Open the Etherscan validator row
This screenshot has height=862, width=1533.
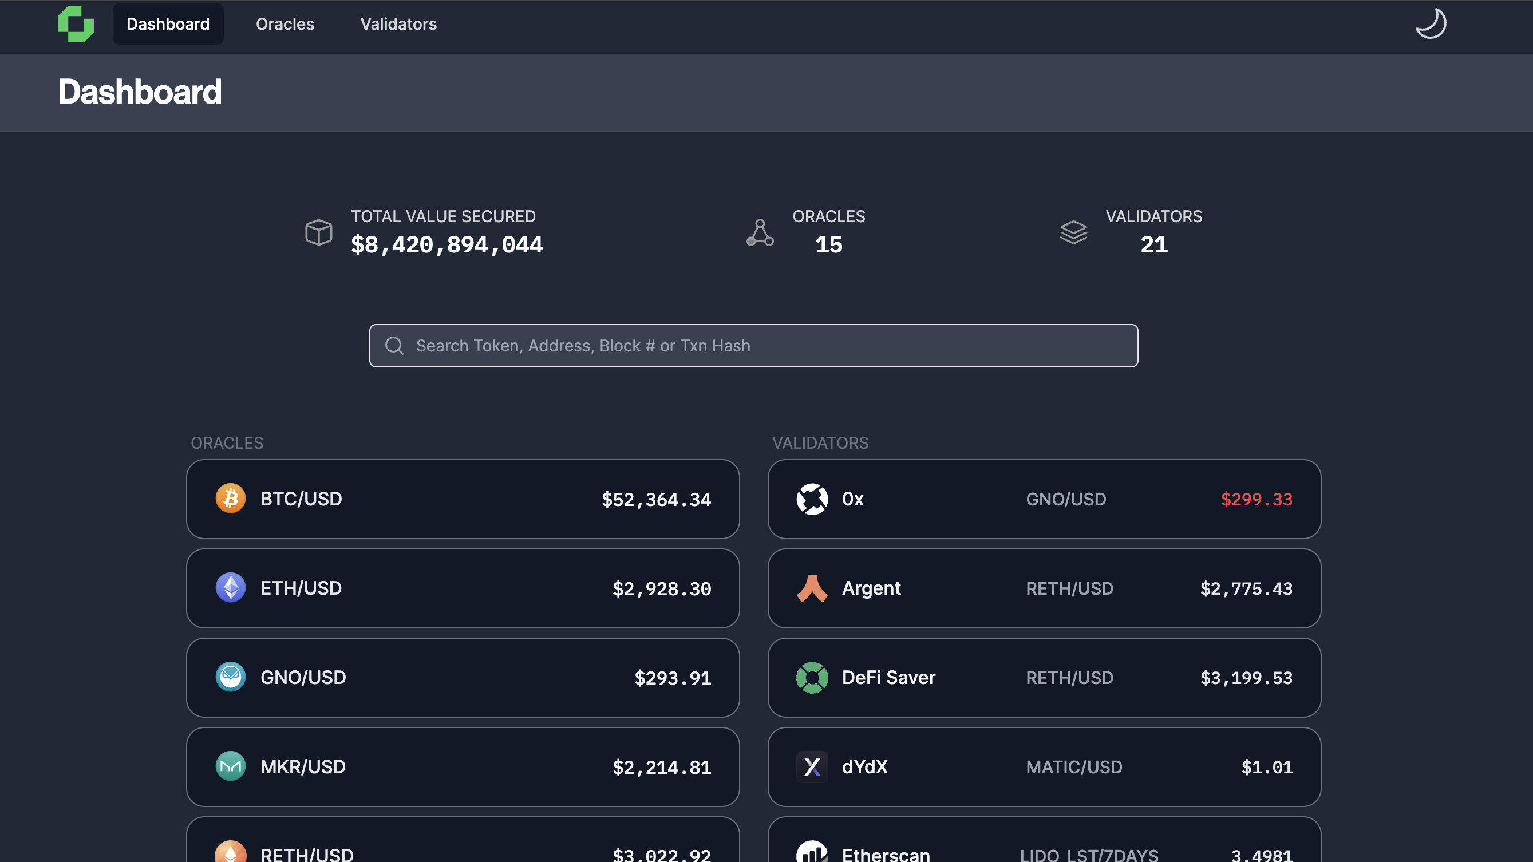pos(1044,848)
